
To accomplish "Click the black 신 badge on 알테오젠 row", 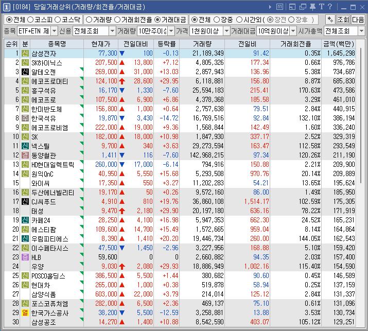I will click(25, 72).
